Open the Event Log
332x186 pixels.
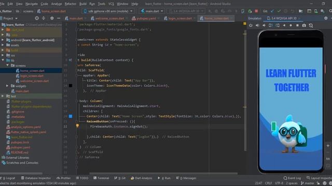point(292,178)
